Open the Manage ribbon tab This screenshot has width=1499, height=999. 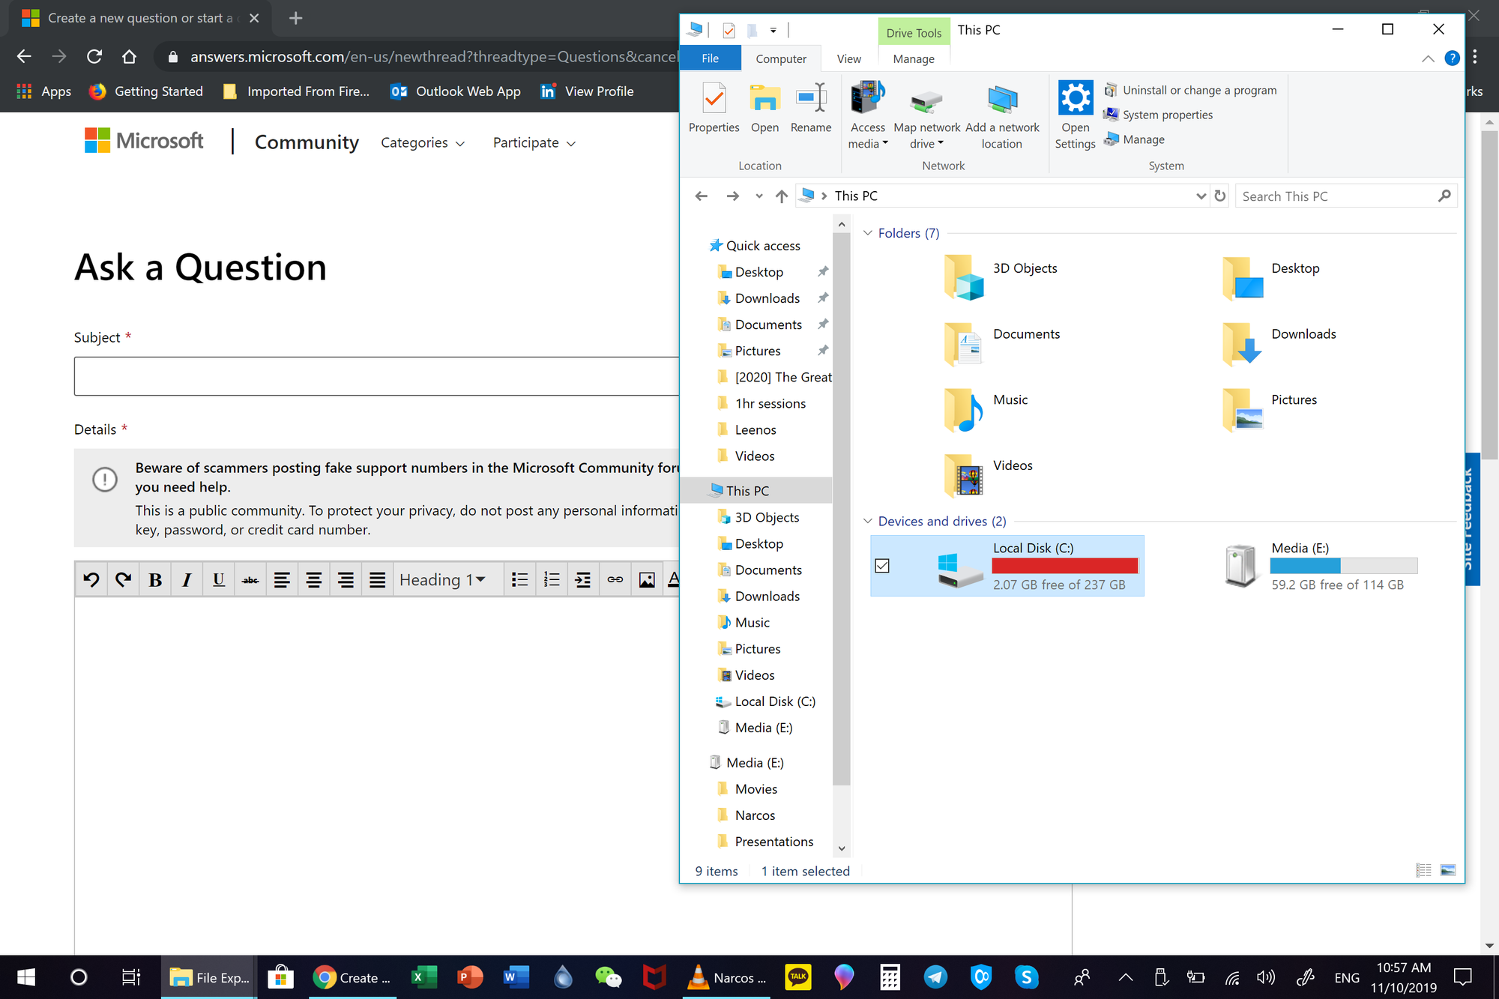point(914,58)
